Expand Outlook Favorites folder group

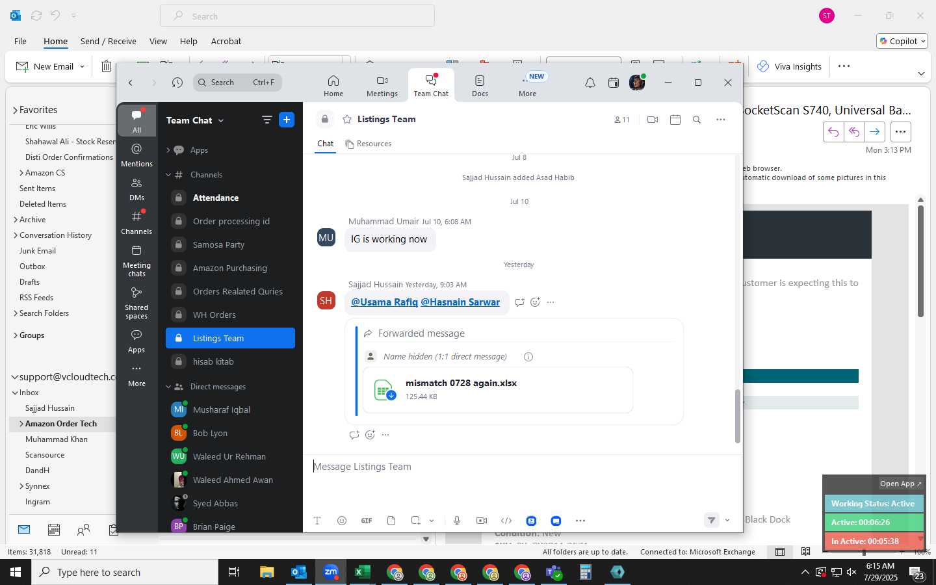[15, 110]
